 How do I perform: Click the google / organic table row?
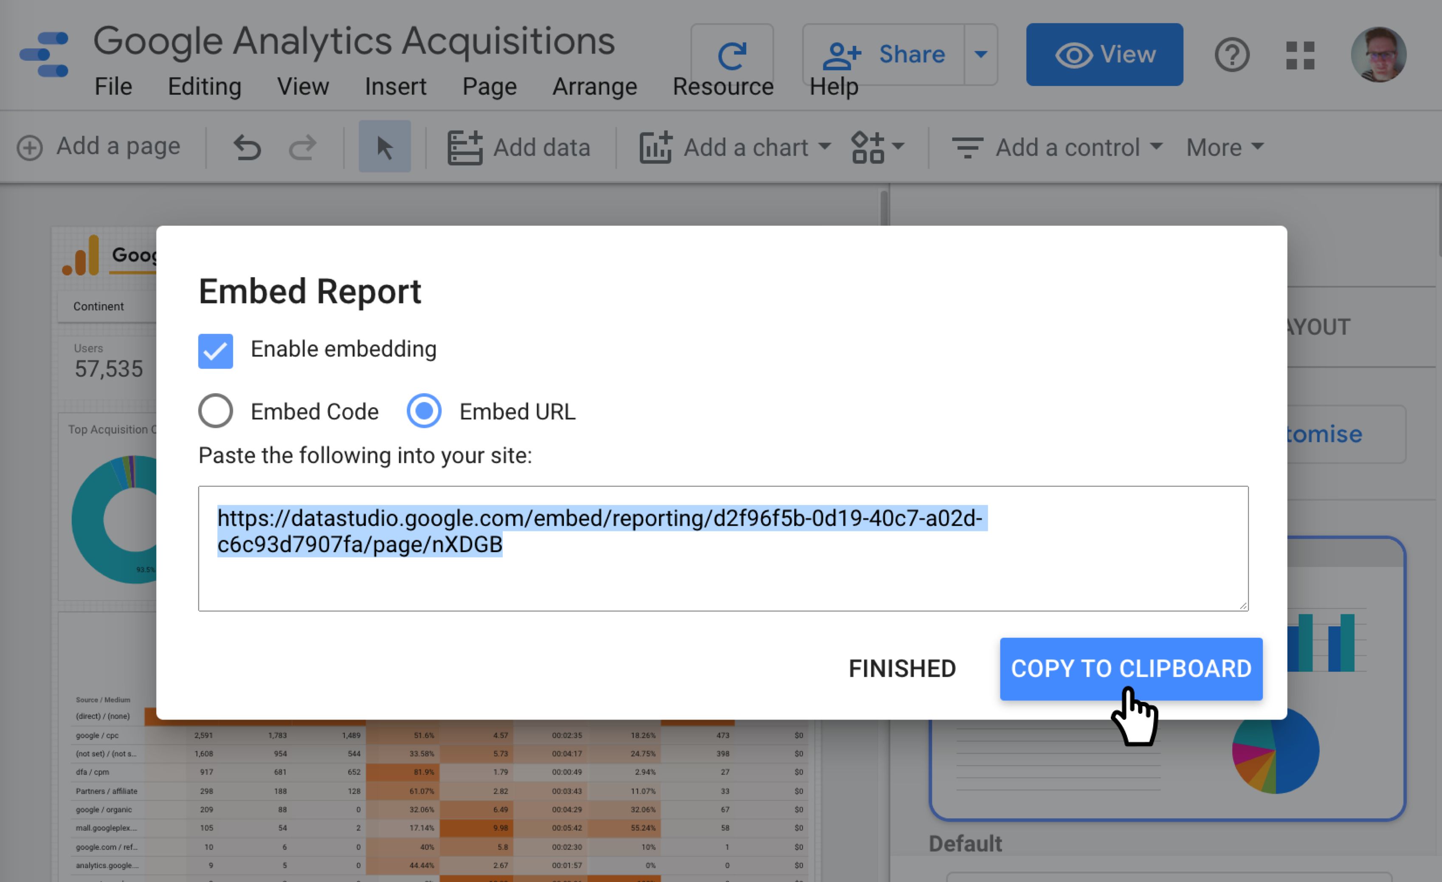pyautogui.click(x=439, y=809)
